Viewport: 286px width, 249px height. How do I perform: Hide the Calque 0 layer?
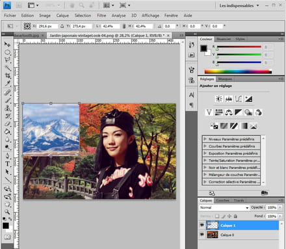202,235
